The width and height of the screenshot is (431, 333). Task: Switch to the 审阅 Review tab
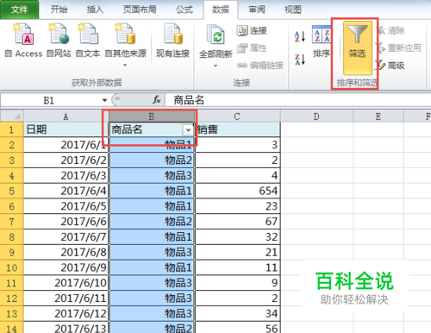257,9
